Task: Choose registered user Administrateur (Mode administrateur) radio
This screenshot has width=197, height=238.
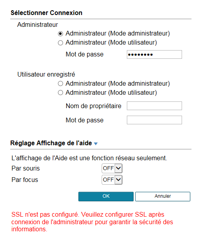Action: pyautogui.click(x=60, y=84)
